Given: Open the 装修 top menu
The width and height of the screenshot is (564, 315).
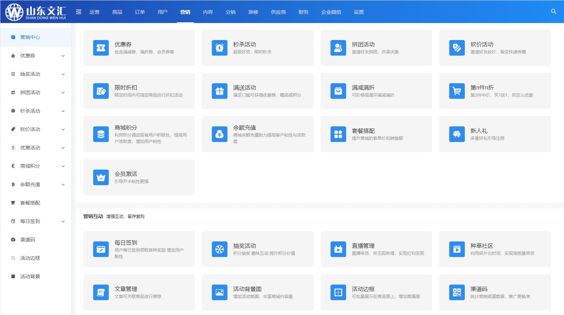Looking at the screenshot, I should [x=253, y=12].
